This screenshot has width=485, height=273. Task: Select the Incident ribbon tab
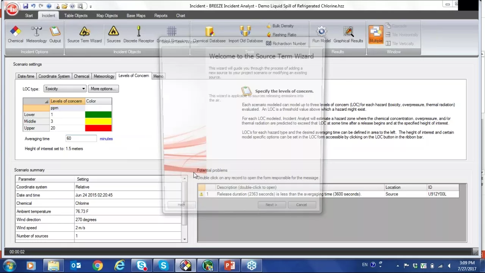48,16
